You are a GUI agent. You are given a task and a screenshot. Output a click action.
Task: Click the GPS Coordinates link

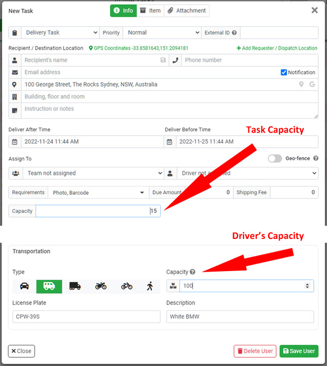pos(138,48)
